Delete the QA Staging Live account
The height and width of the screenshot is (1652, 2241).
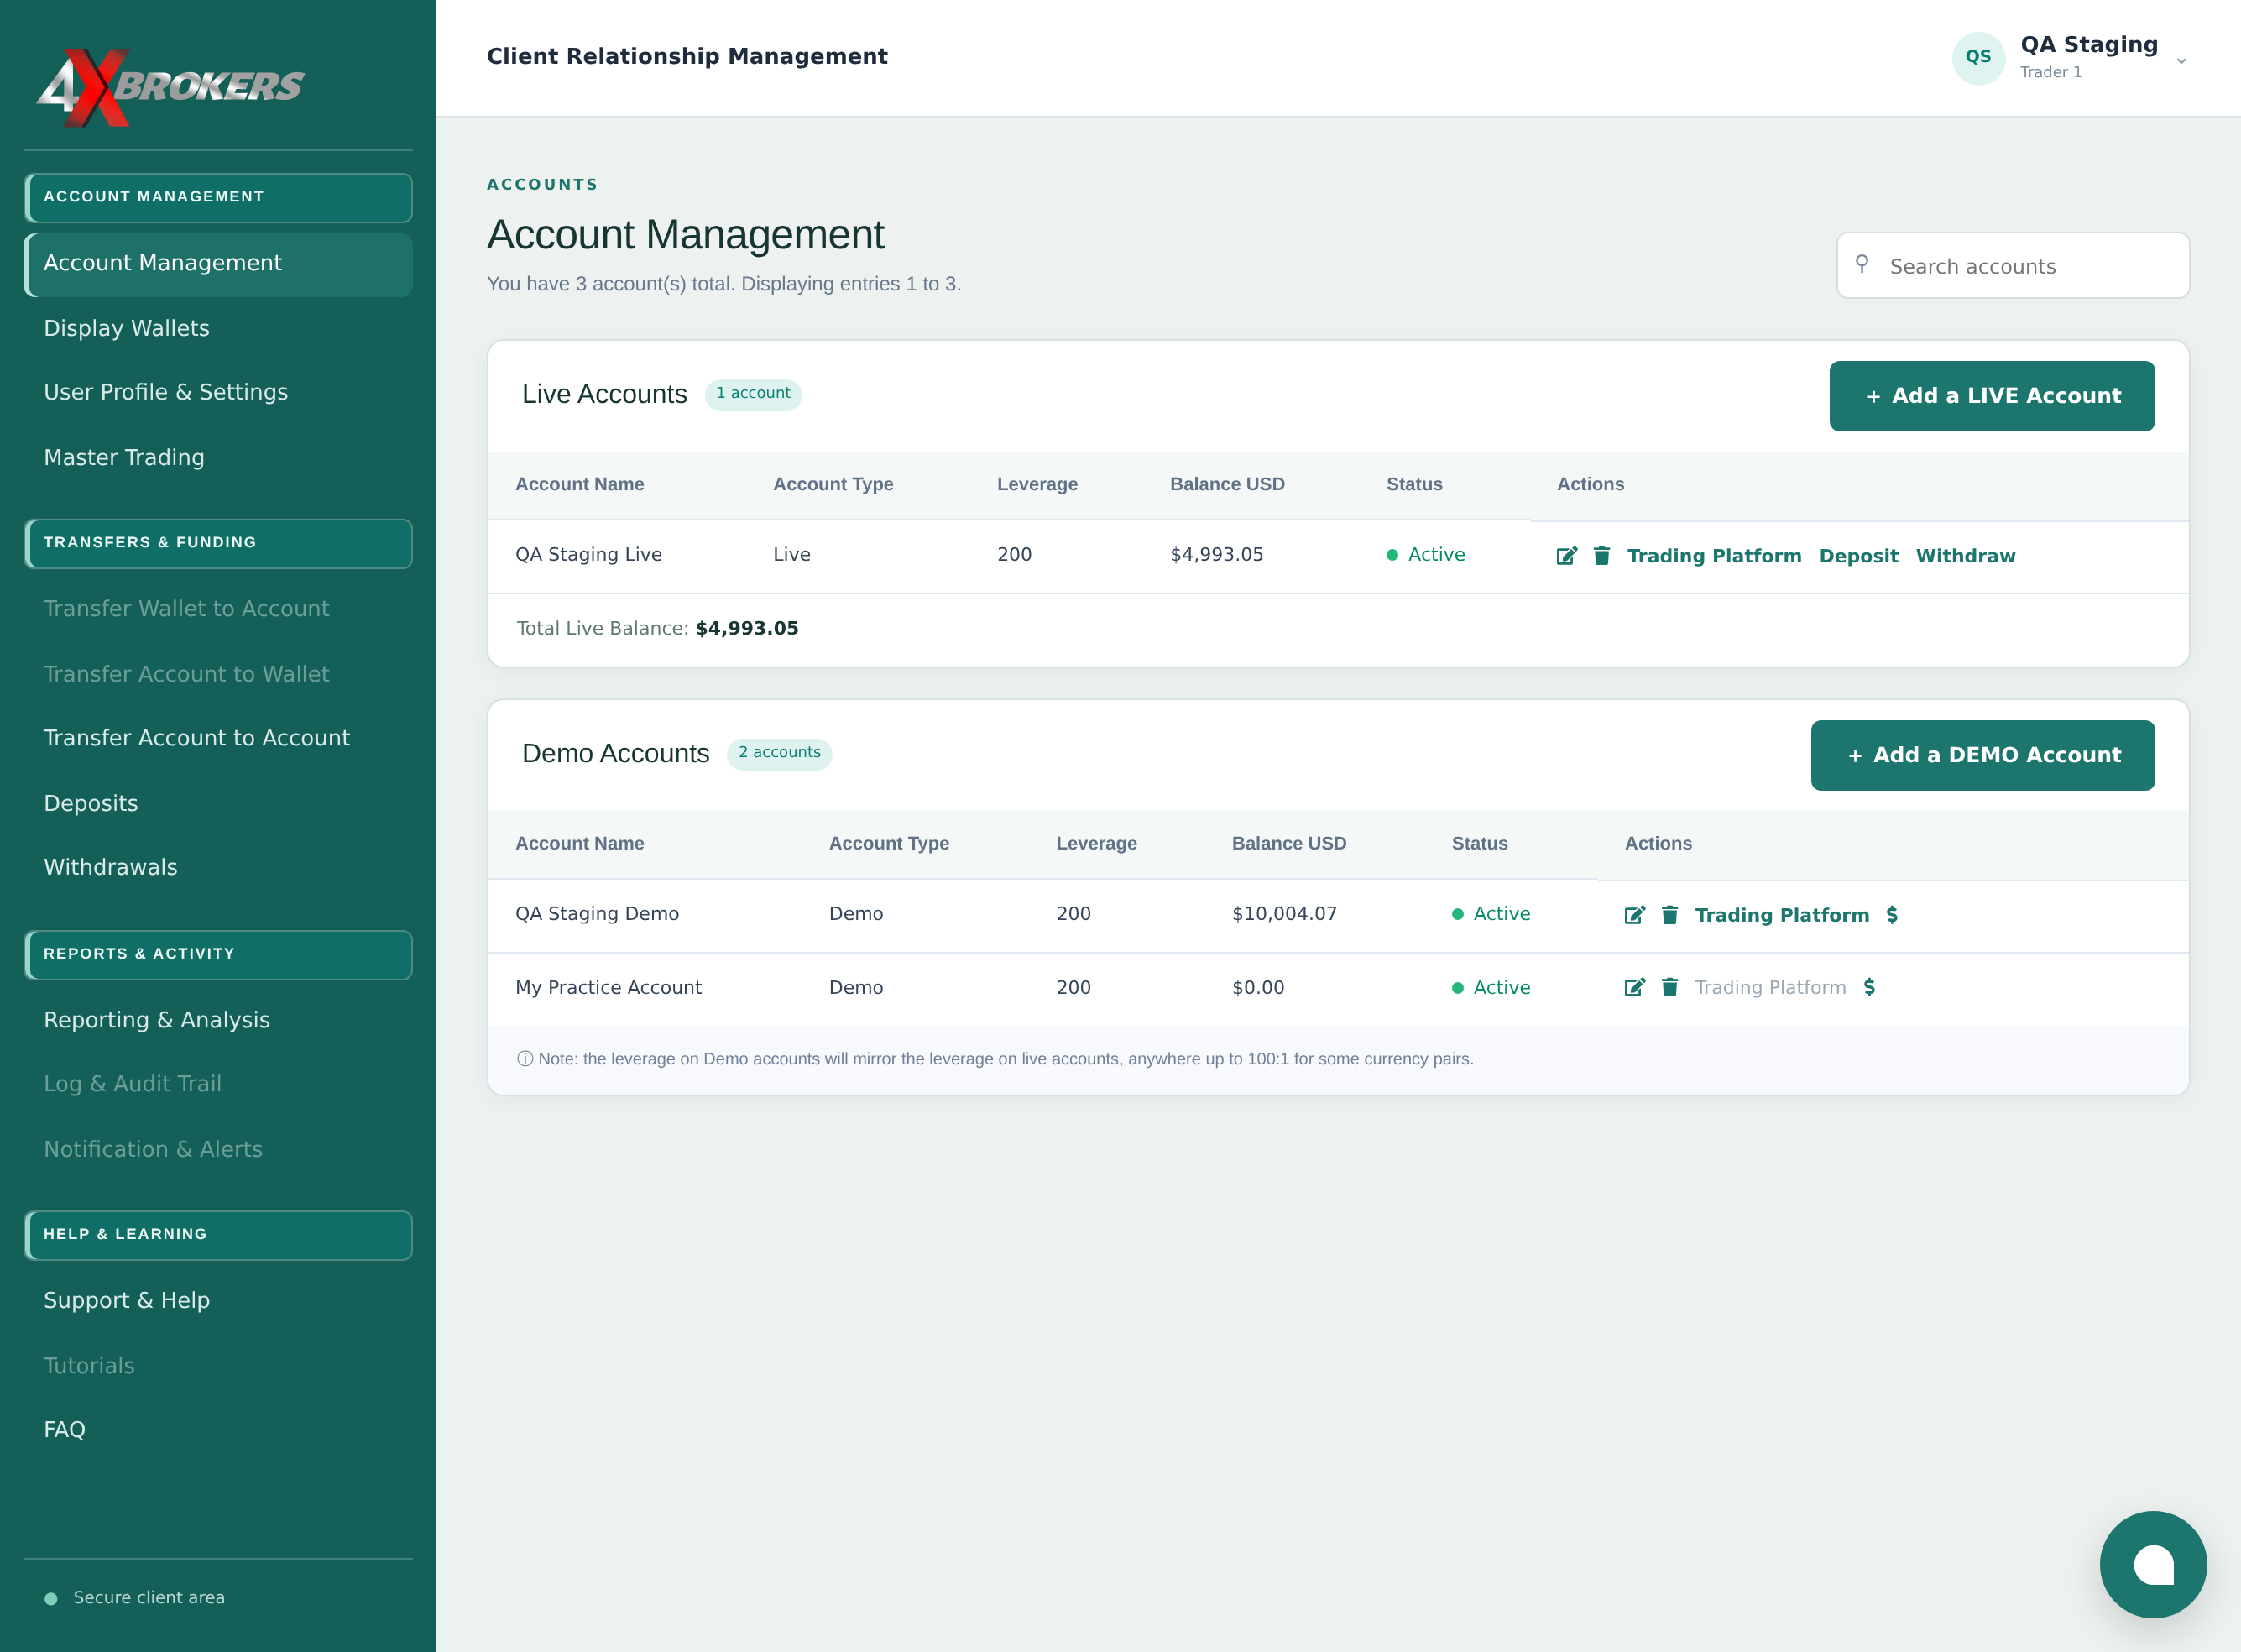[x=1601, y=556]
